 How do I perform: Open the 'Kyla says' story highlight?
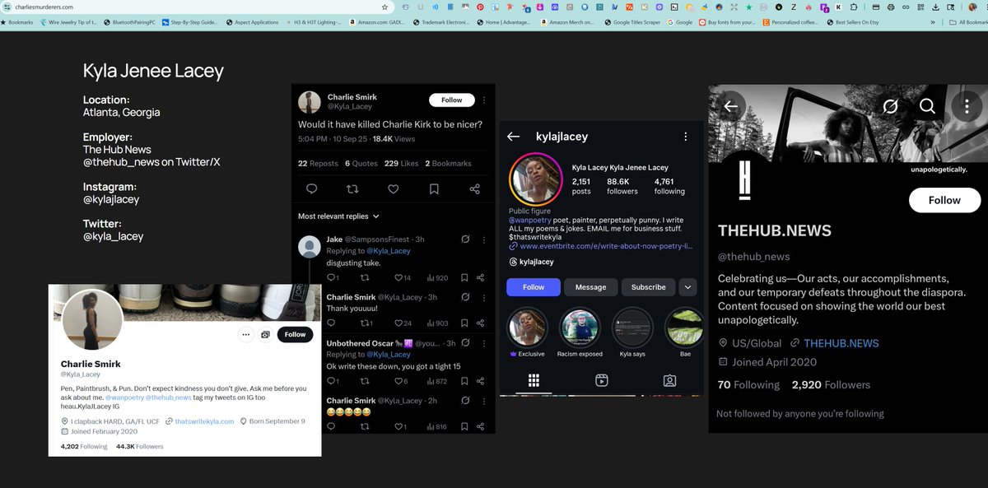tap(632, 328)
